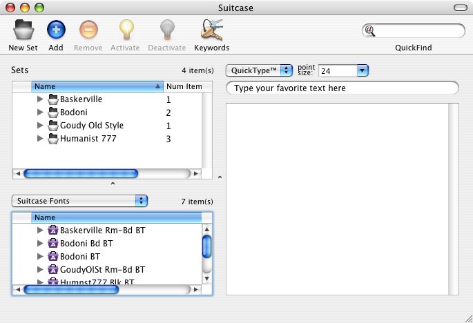Click splitter handle beside preview pane

pyautogui.click(x=220, y=177)
